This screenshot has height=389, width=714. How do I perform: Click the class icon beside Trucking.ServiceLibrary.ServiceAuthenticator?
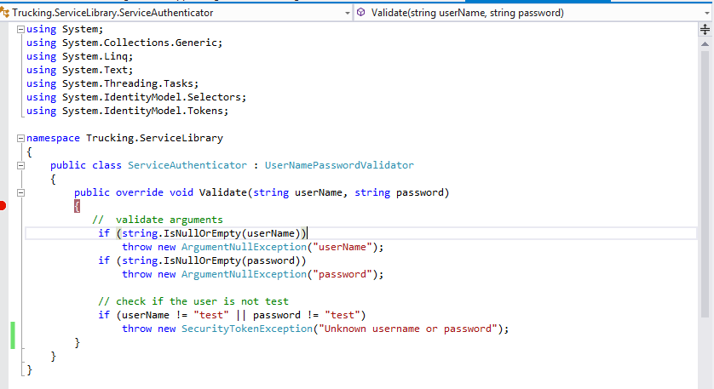(x=5, y=13)
